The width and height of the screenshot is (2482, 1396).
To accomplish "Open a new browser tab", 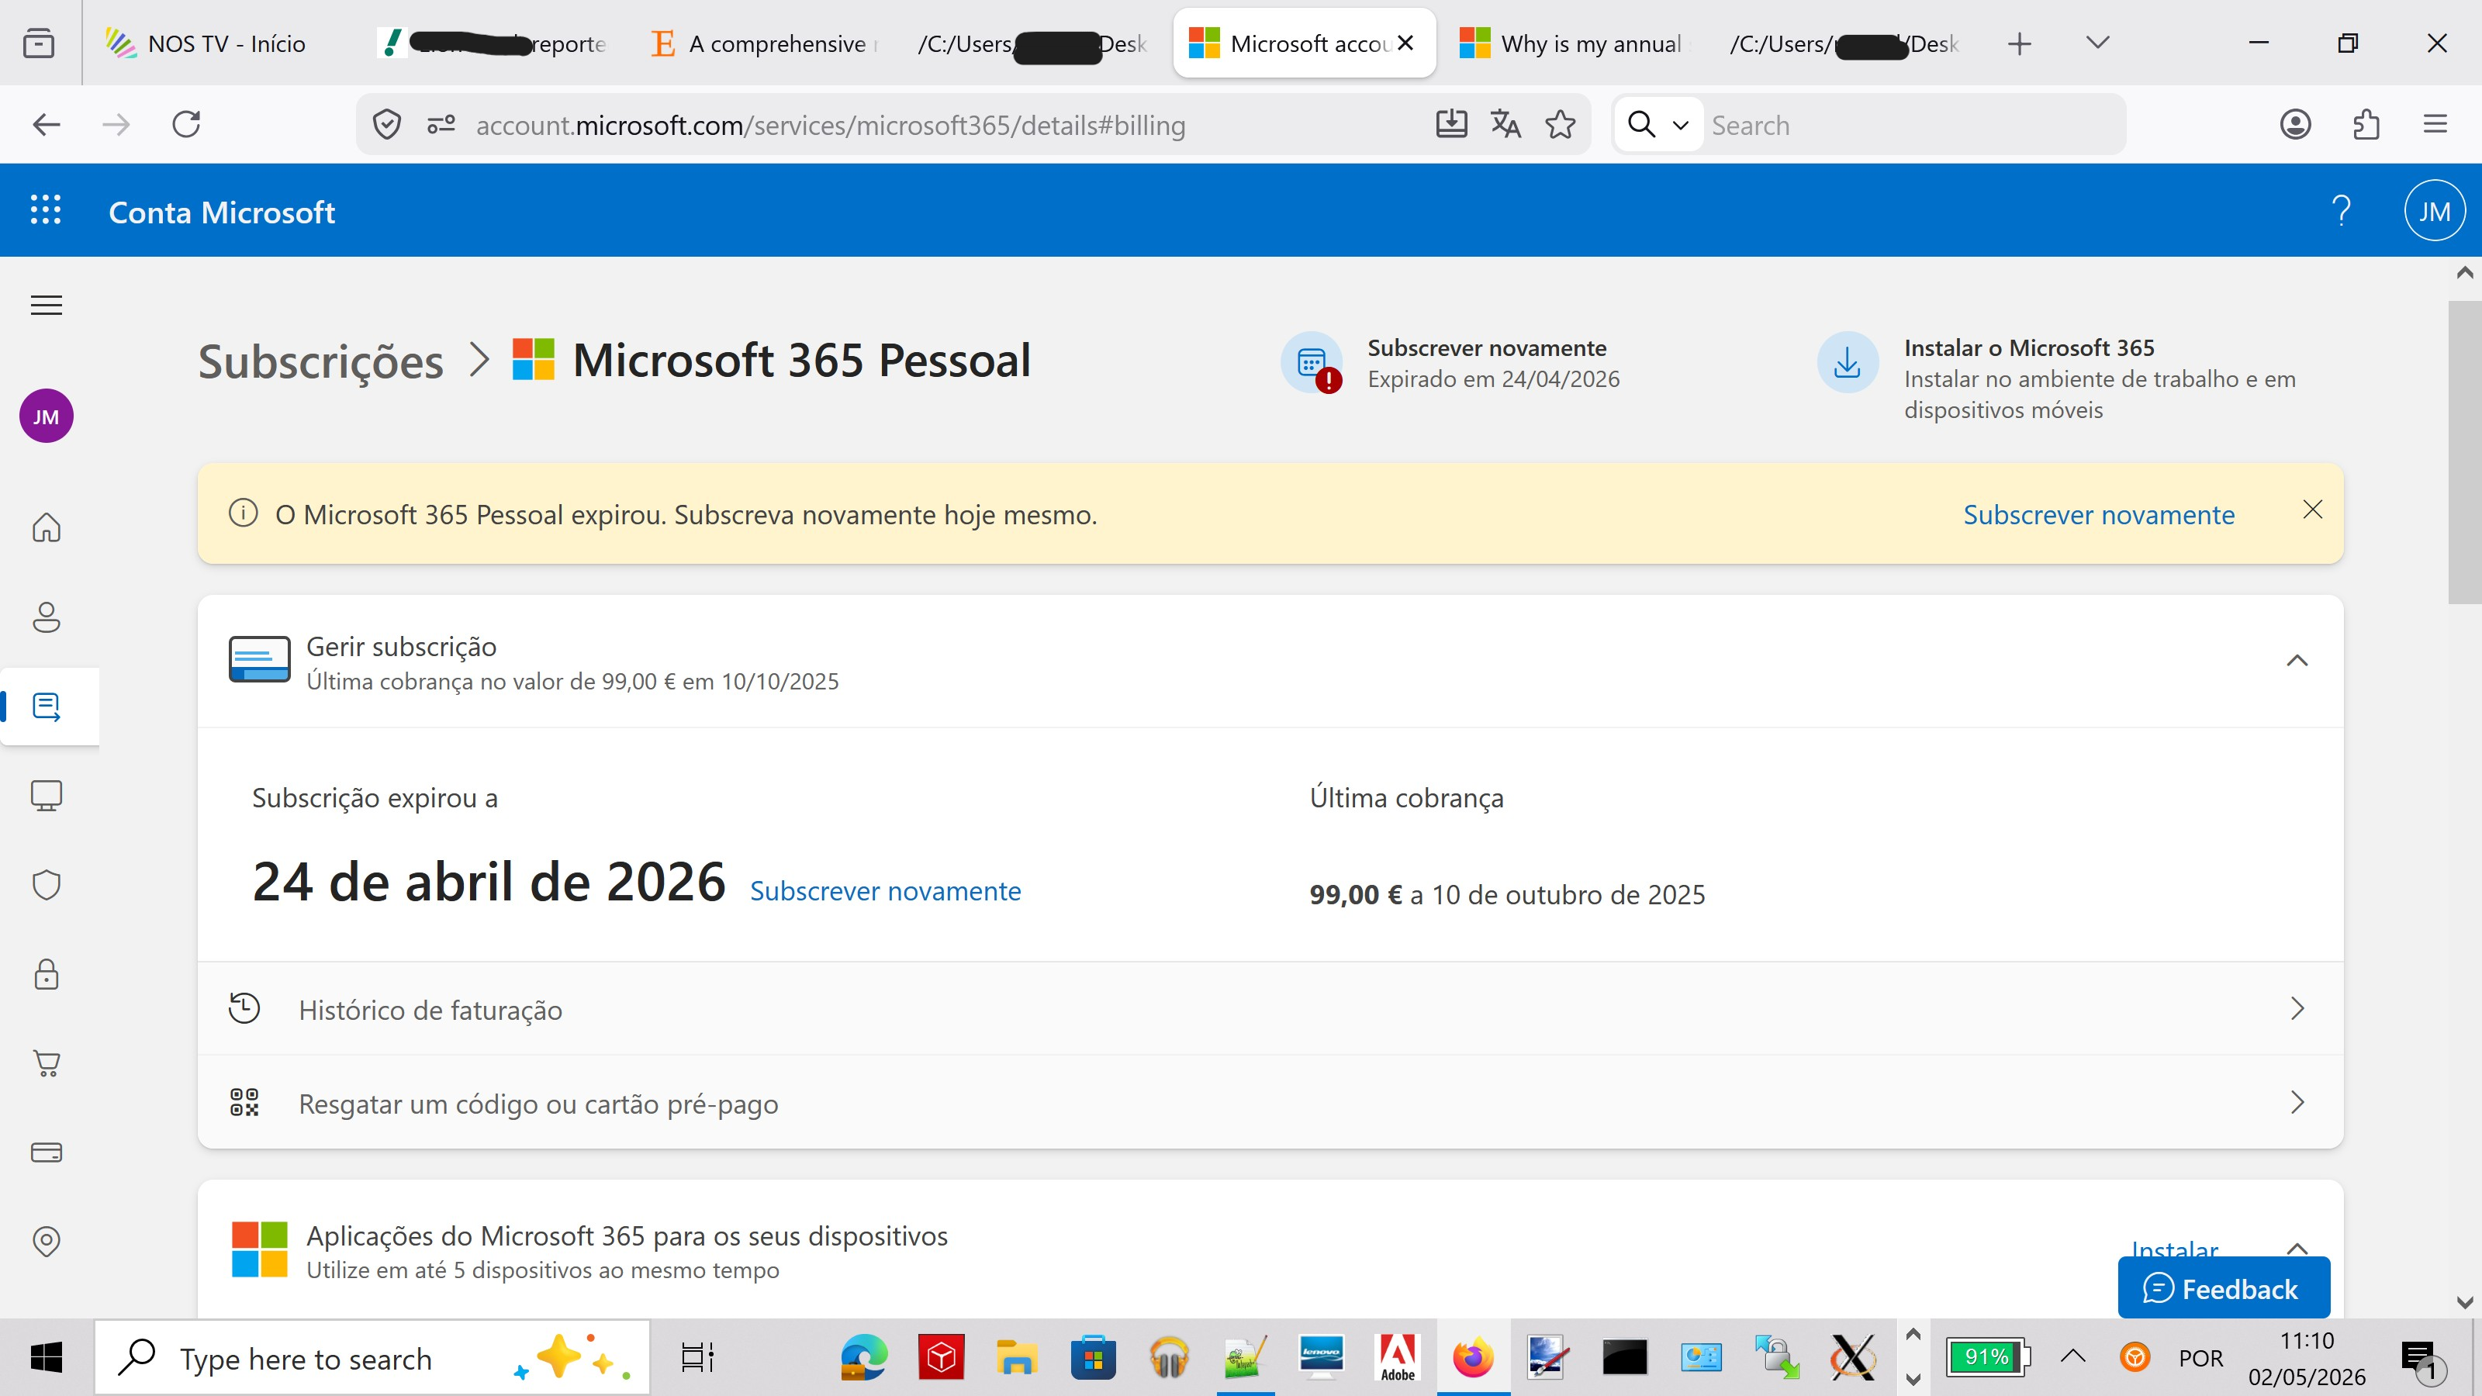I will click(2020, 43).
